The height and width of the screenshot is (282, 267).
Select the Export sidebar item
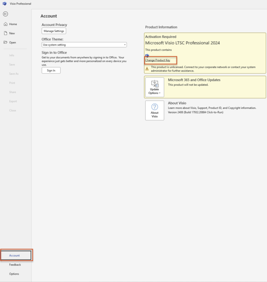pyautogui.click(x=13, y=101)
